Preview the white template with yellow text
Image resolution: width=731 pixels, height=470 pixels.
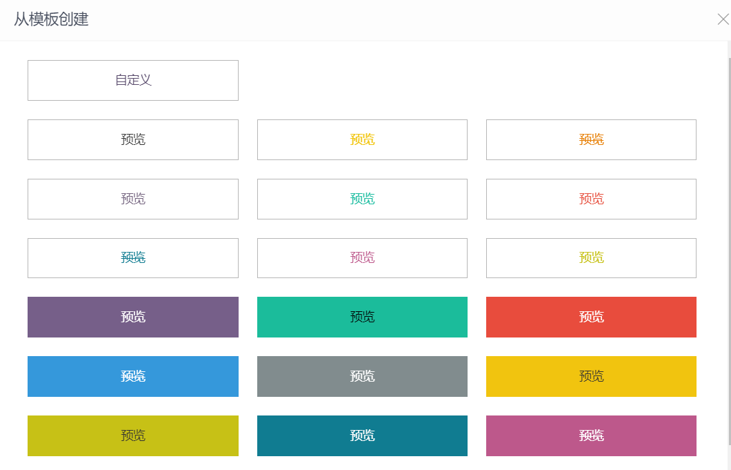pyautogui.click(x=362, y=139)
